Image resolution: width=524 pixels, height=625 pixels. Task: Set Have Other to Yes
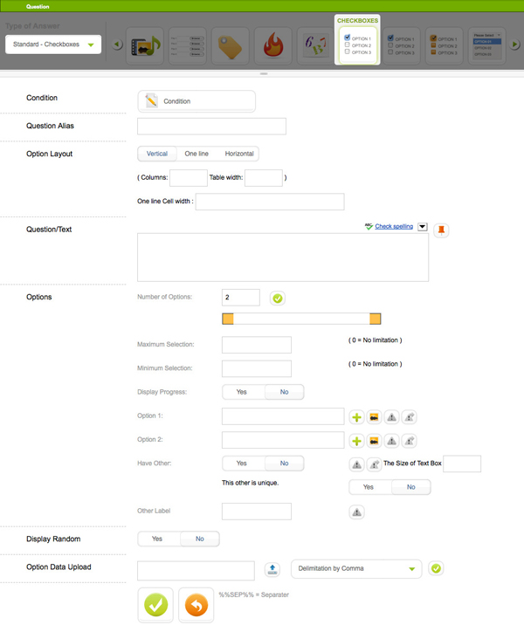(242, 463)
